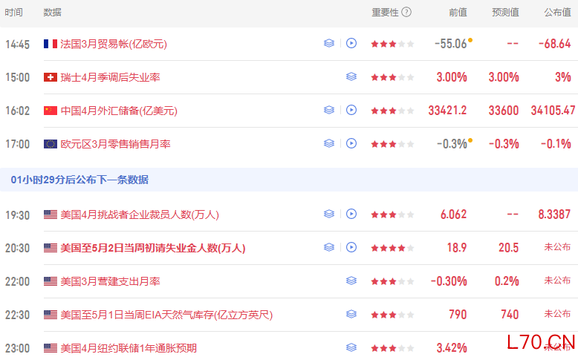This screenshot has width=578, height=357.
Task: Click star rating in 法国3月贸易帐 row
Action: (x=392, y=45)
